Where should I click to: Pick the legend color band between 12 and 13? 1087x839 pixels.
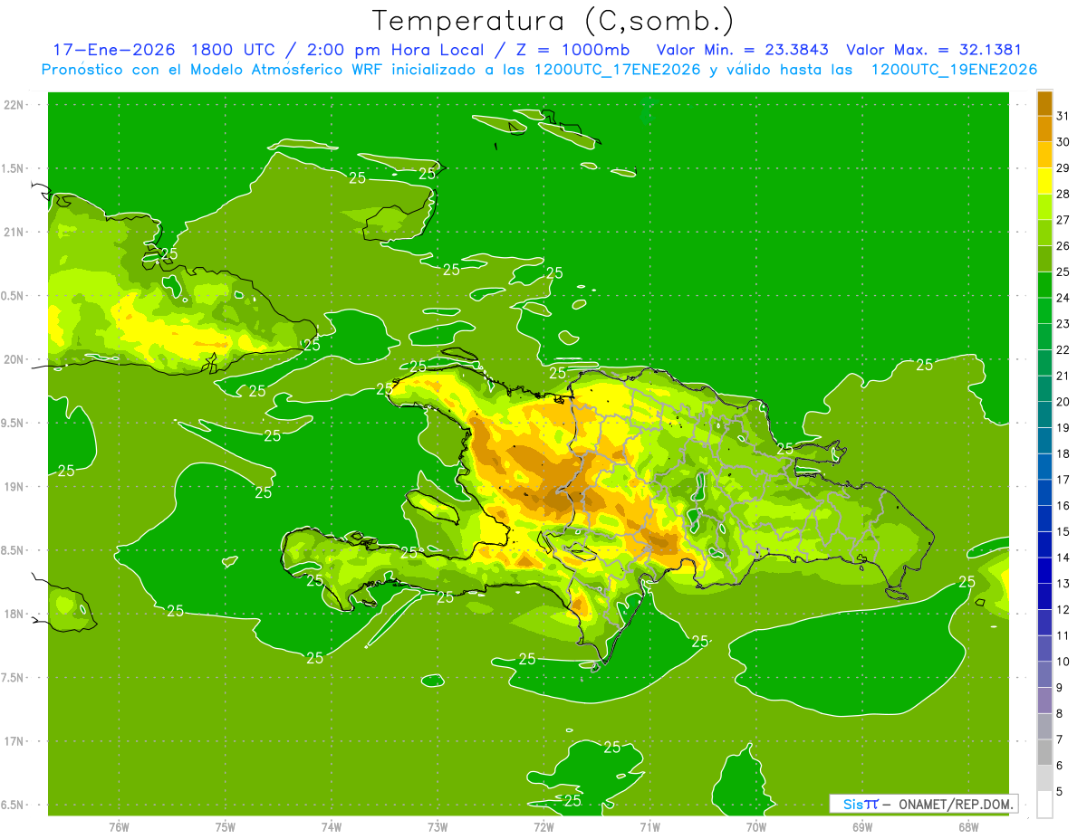pos(1044,596)
